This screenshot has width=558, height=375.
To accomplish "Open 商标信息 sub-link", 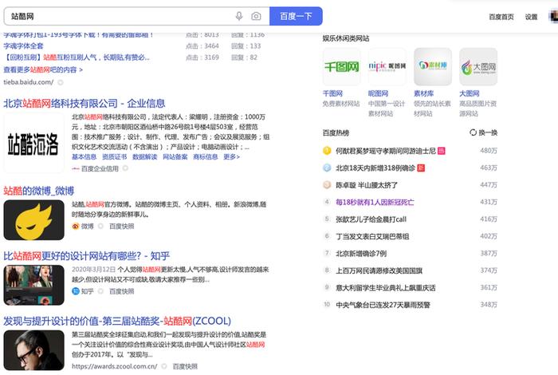I will 206,156.
